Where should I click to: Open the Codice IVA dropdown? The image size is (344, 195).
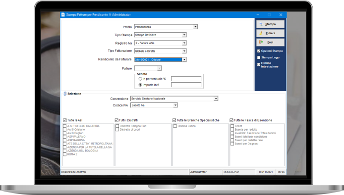click(175, 105)
